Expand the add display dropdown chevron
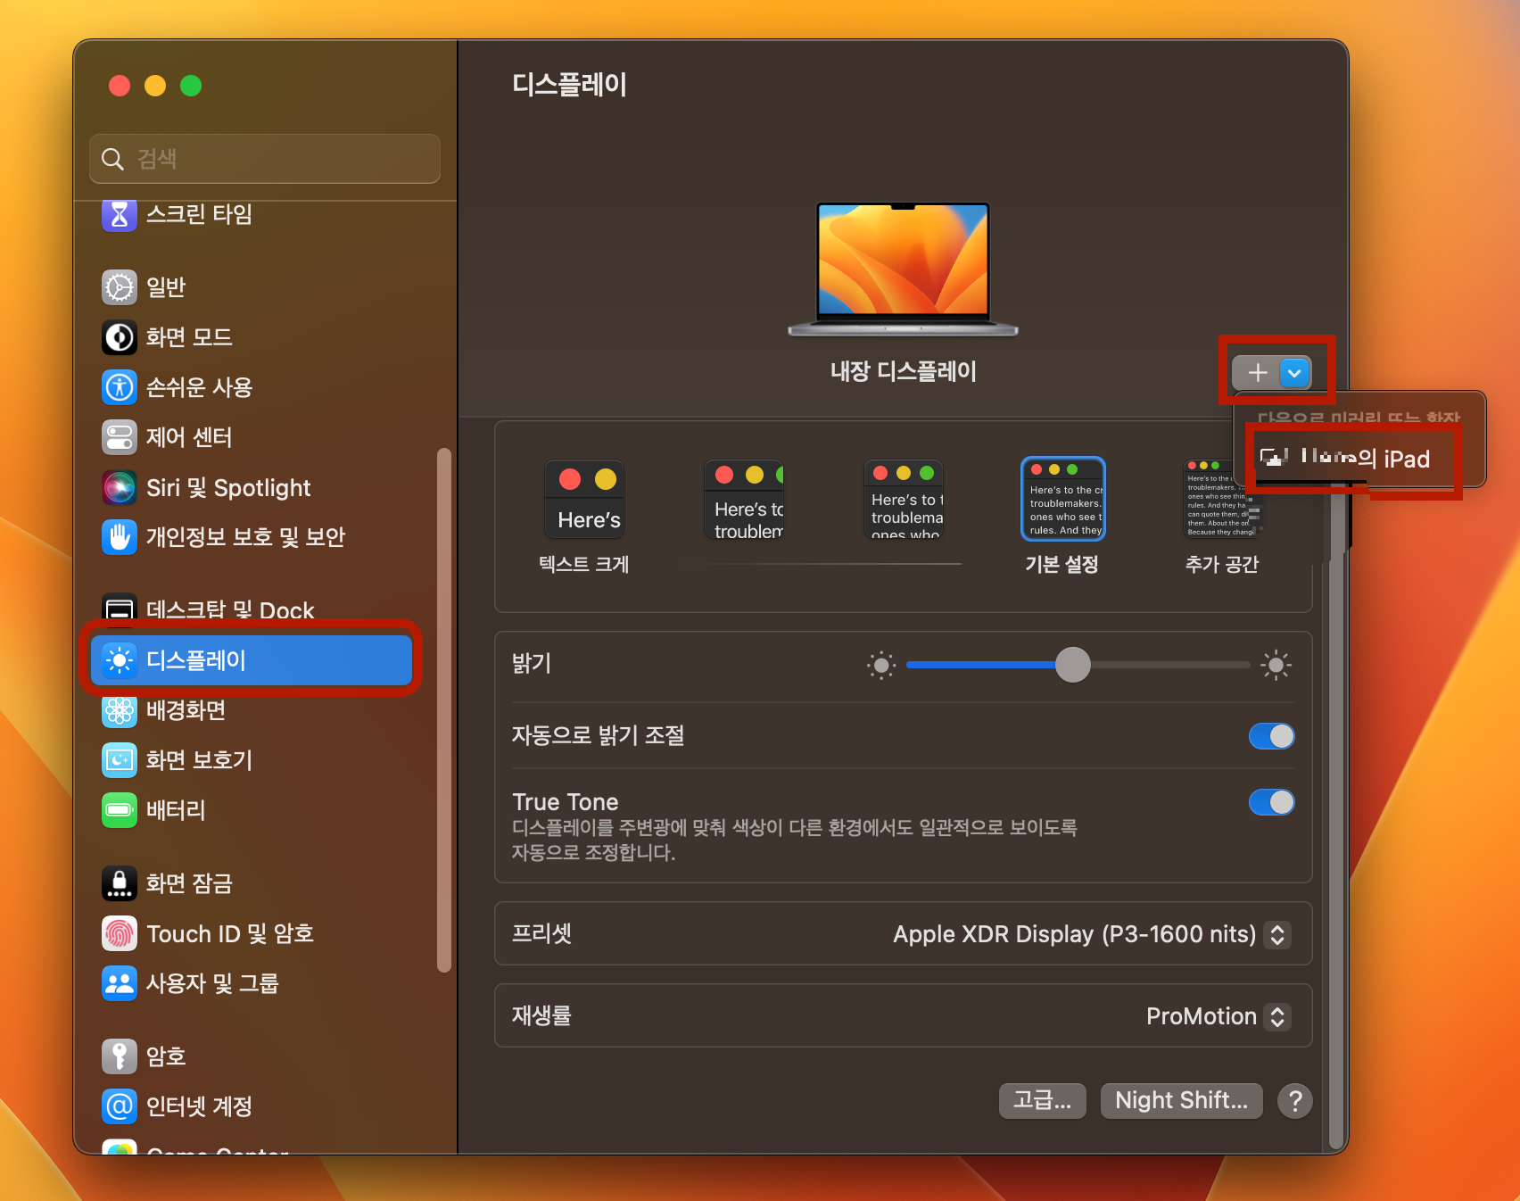 (1295, 373)
